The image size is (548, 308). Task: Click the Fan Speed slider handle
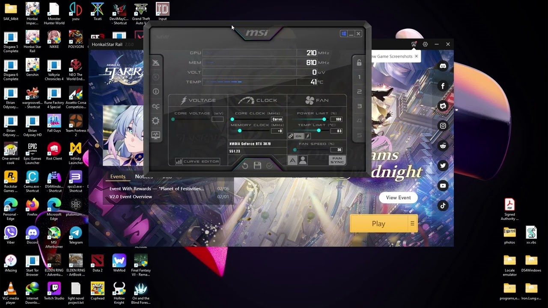click(295, 150)
